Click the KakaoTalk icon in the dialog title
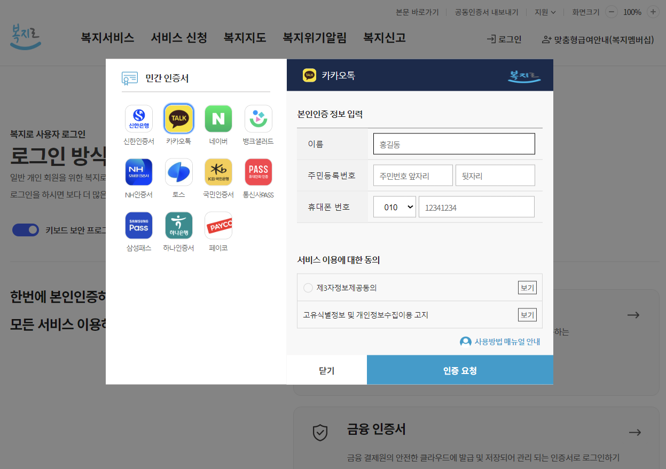This screenshot has height=469, width=666. [310, 75]
